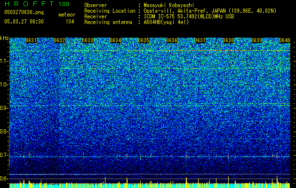
Task: Click the 'Receiving Location' field label
Action: (x=110, y=11)
